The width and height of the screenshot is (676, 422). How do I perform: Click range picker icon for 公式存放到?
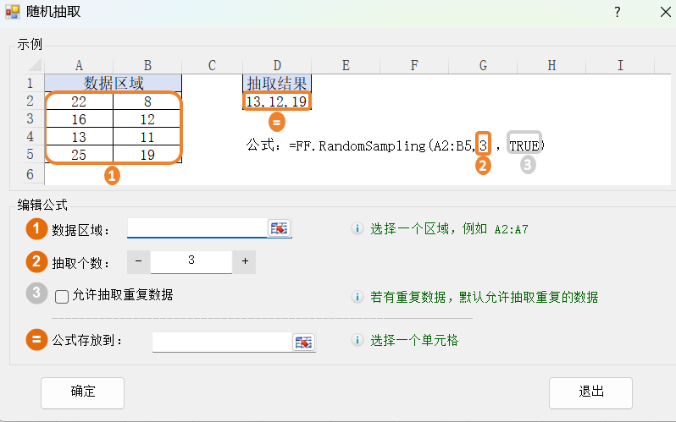click(x=303, y=342)
